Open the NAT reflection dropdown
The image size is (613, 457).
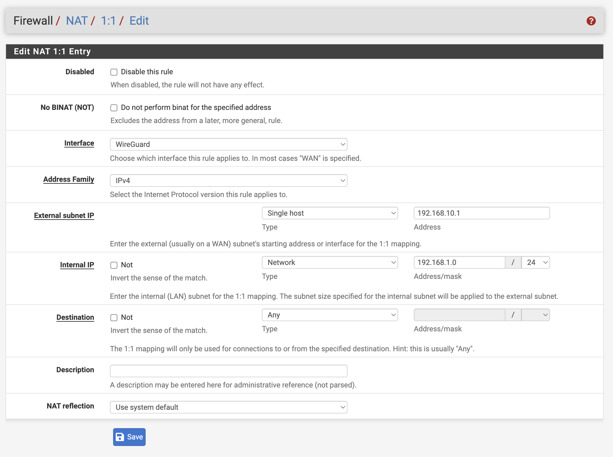click(228, 407)
